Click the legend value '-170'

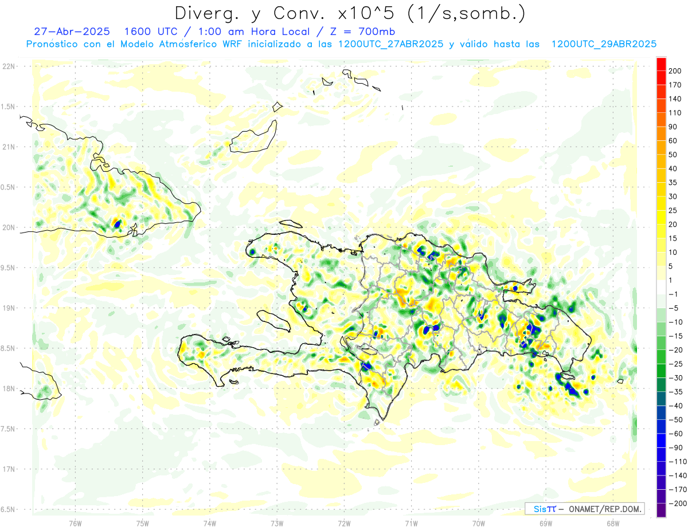point(677,490)
